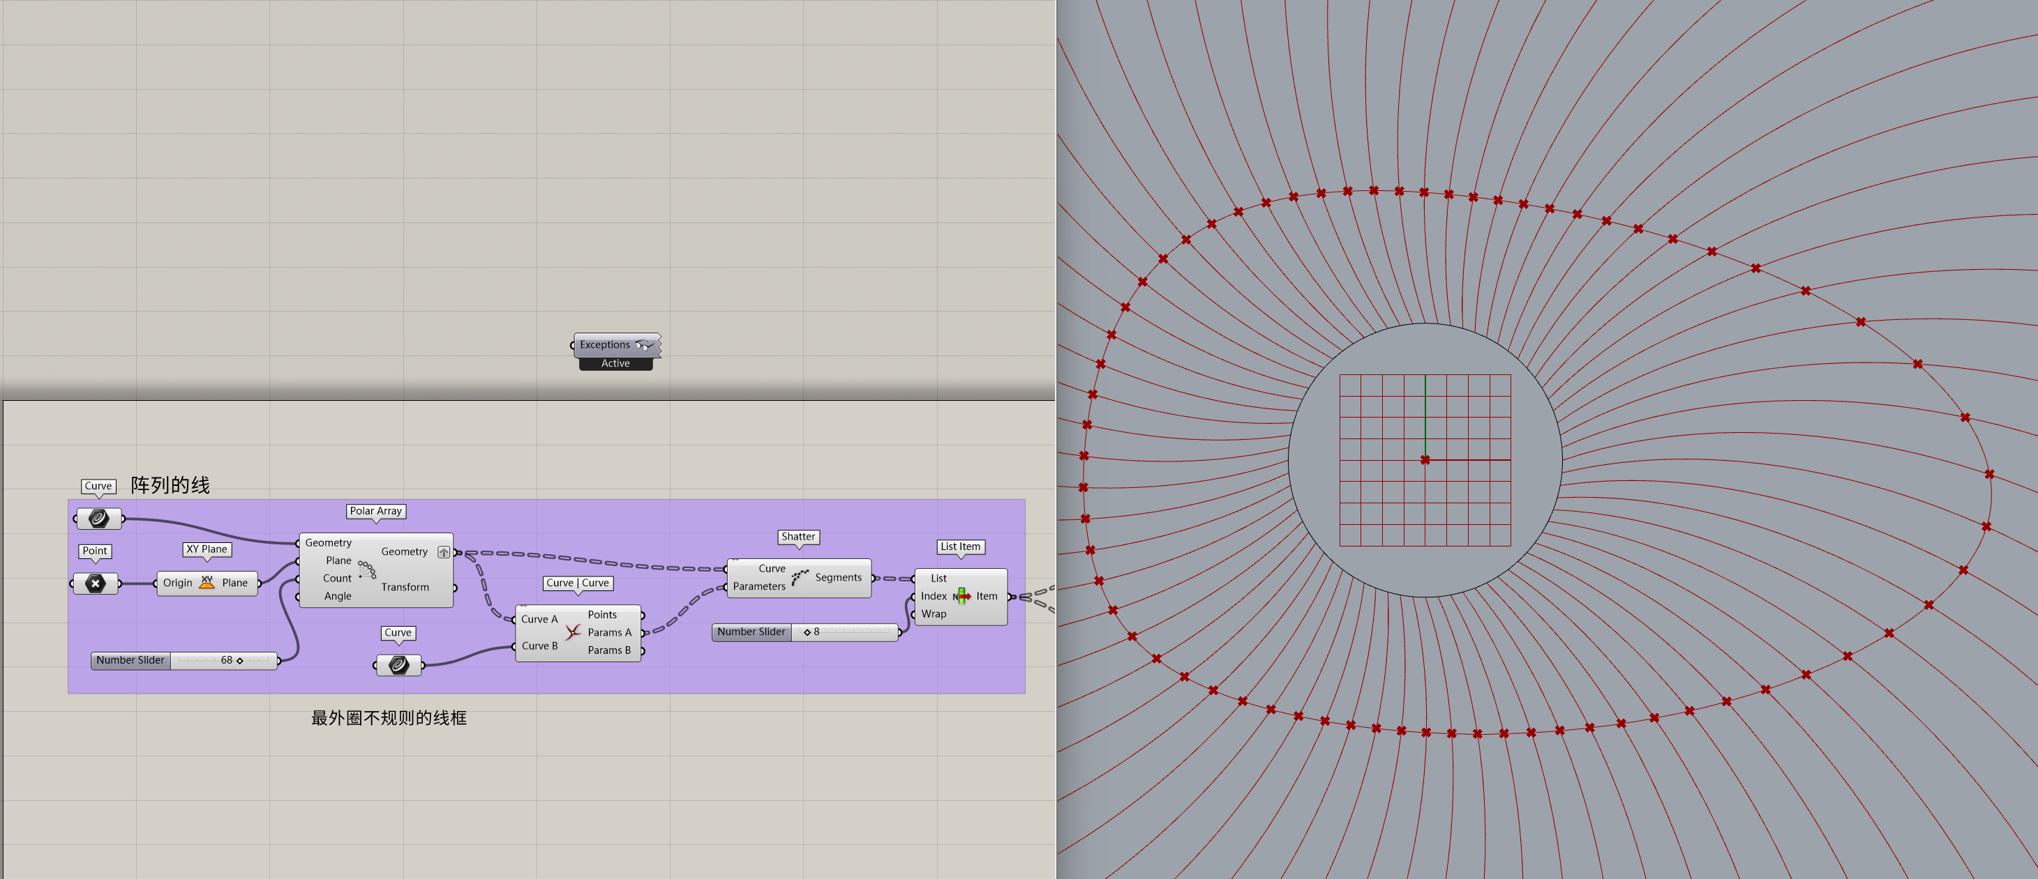Click the Curve | Curve intersection icon

coord(573,632)
